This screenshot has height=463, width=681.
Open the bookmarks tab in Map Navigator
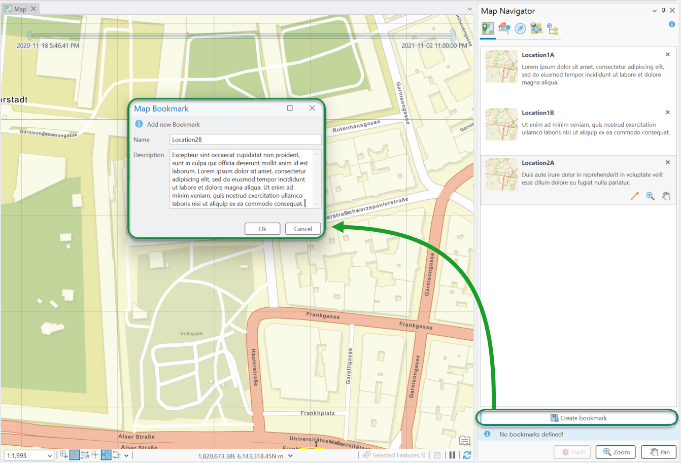[488, 28]
